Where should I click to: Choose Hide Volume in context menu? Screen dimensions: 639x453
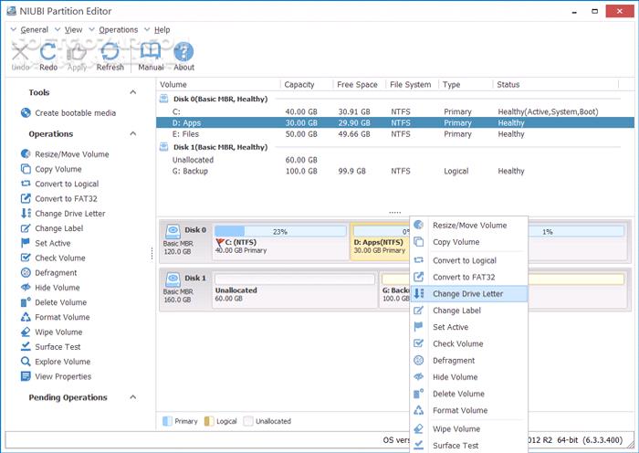pyautogui.click(x=469, y=377)
